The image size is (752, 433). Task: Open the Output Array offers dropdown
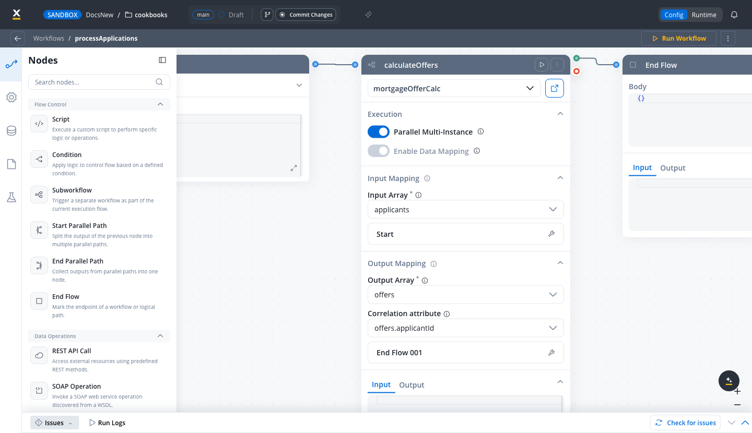pos(466,295)
